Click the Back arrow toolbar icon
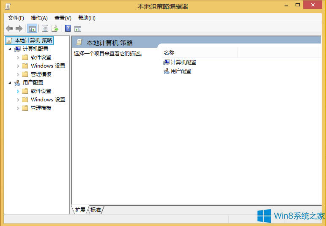 [9, 28]
